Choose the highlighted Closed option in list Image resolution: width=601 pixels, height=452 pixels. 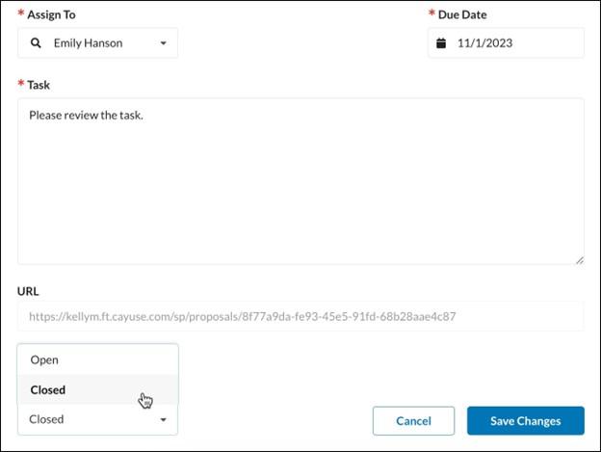[97, 389]
